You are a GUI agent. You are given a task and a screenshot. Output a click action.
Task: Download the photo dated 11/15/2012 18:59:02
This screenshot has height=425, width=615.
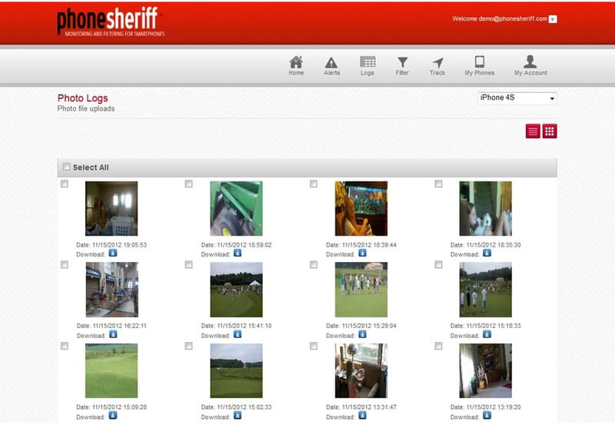tap(238, 253)
